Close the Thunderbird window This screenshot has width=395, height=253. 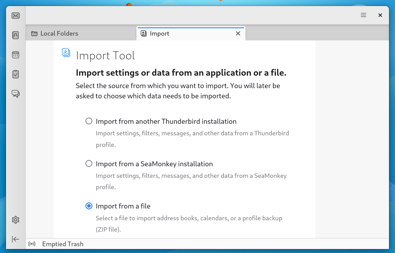(380, 15)
